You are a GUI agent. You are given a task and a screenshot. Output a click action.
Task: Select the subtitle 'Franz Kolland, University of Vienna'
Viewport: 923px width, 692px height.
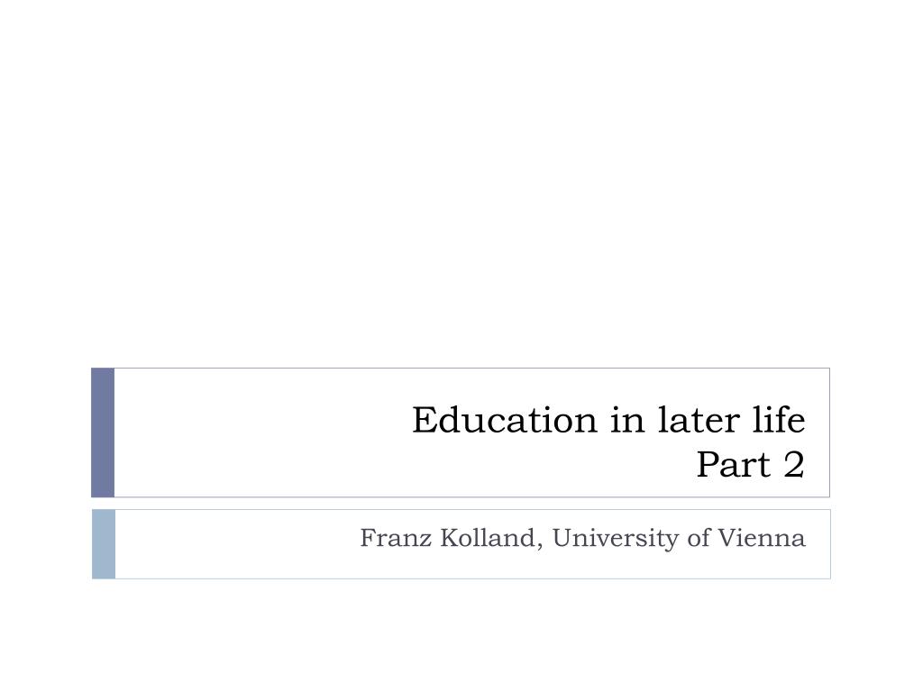pyautogui.click(x=583, y=538)
